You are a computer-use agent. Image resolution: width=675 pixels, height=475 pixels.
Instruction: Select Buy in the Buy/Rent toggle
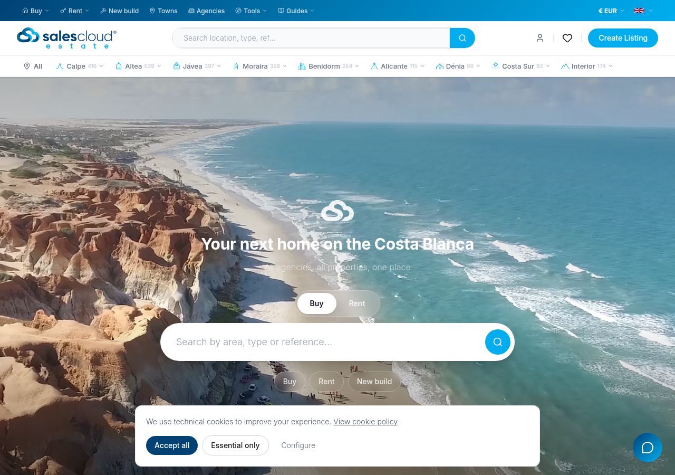316,303
